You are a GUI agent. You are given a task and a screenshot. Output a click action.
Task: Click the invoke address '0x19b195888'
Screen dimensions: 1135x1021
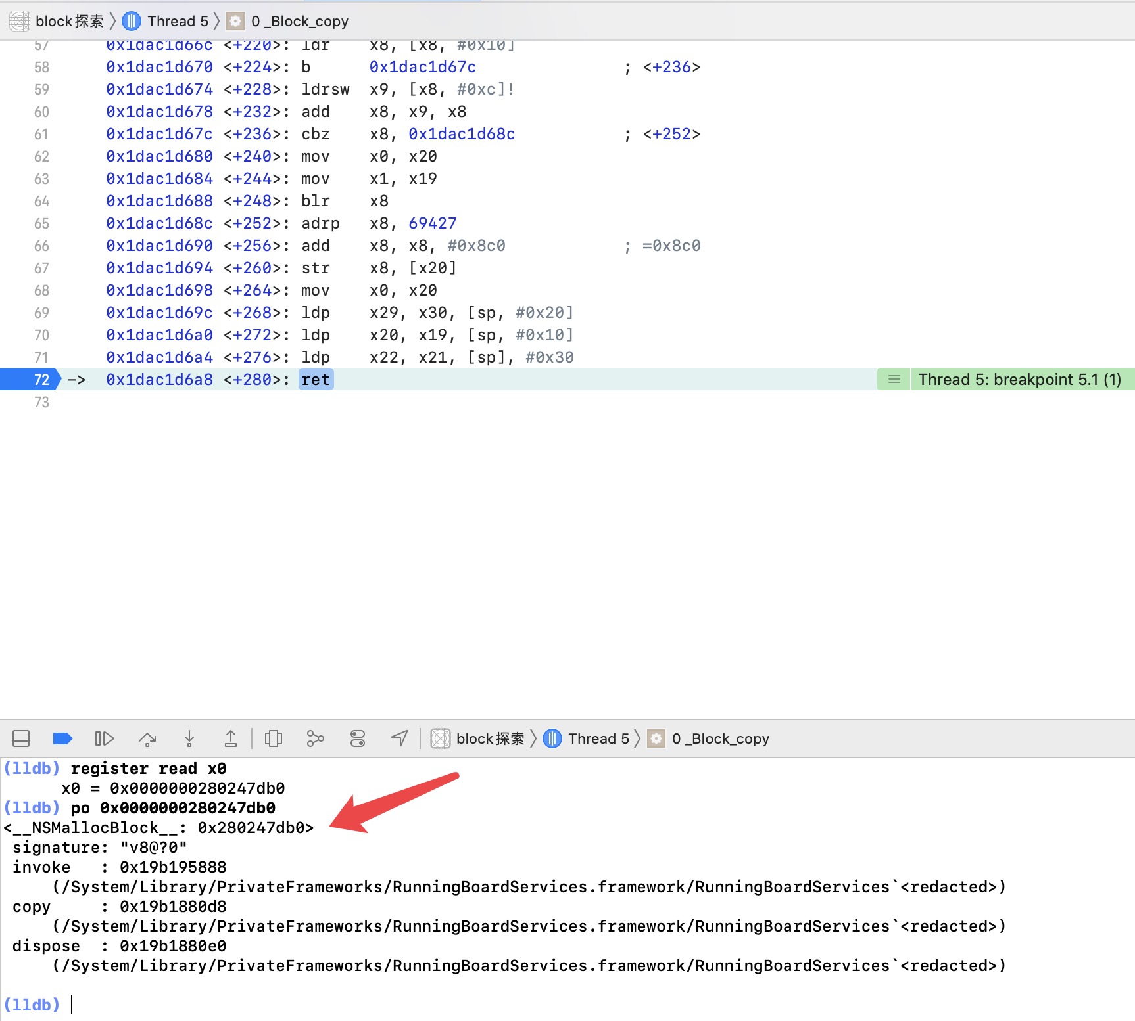click(173, 867)
